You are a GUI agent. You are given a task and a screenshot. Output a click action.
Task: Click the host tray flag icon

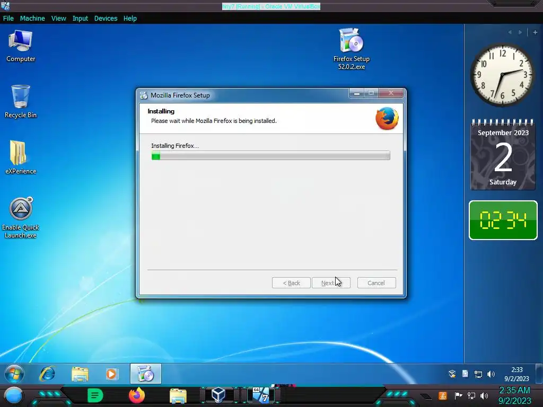point(458,395)
